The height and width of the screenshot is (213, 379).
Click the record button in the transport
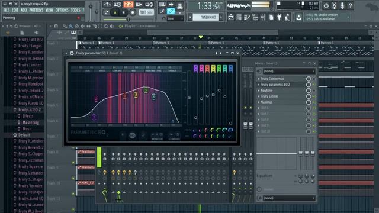(x=133, y=12)
